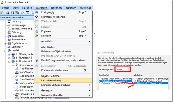The image size is (173, 102).
Task: Open the Erzeugen menu
Action: click(x=27, y=8)
